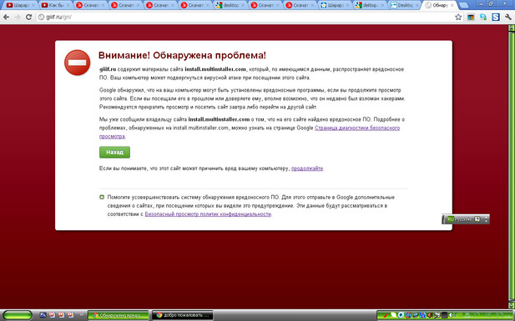Expand the quick launch '»' chevron
Viewport: 515px width, 321px height.
pyautogui.click(x=82, y=315)
